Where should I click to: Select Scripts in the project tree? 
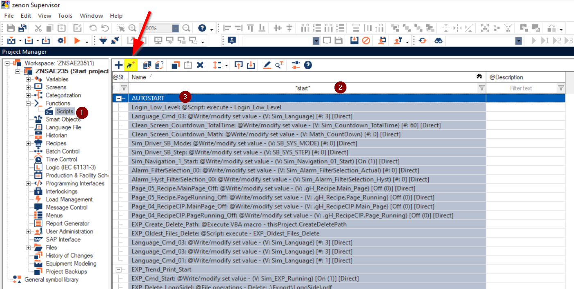[65, 111]
